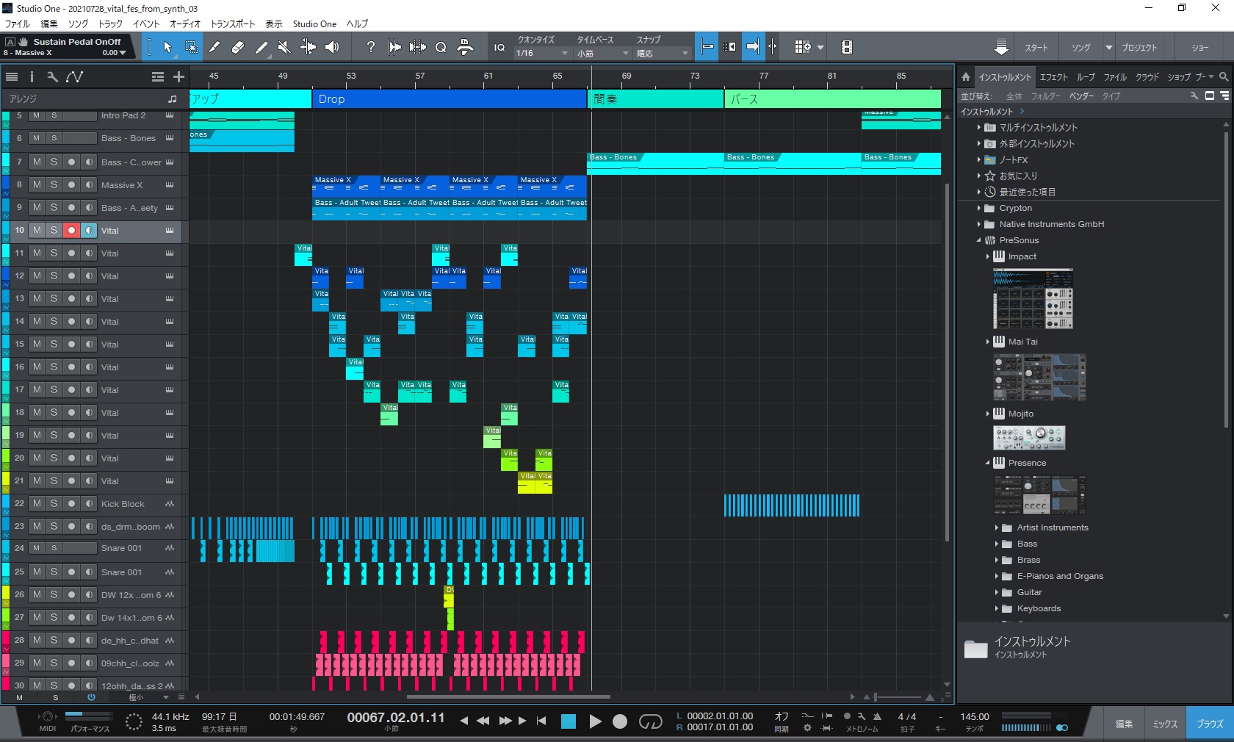Open the 編集 editor view
The width and height of the screenshot is (1234, 742).
1124,724
